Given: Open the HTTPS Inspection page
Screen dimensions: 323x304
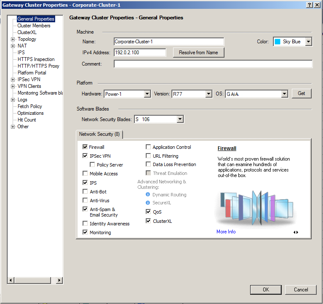Looking at the screenshot, I should click(x=36, y=59).
